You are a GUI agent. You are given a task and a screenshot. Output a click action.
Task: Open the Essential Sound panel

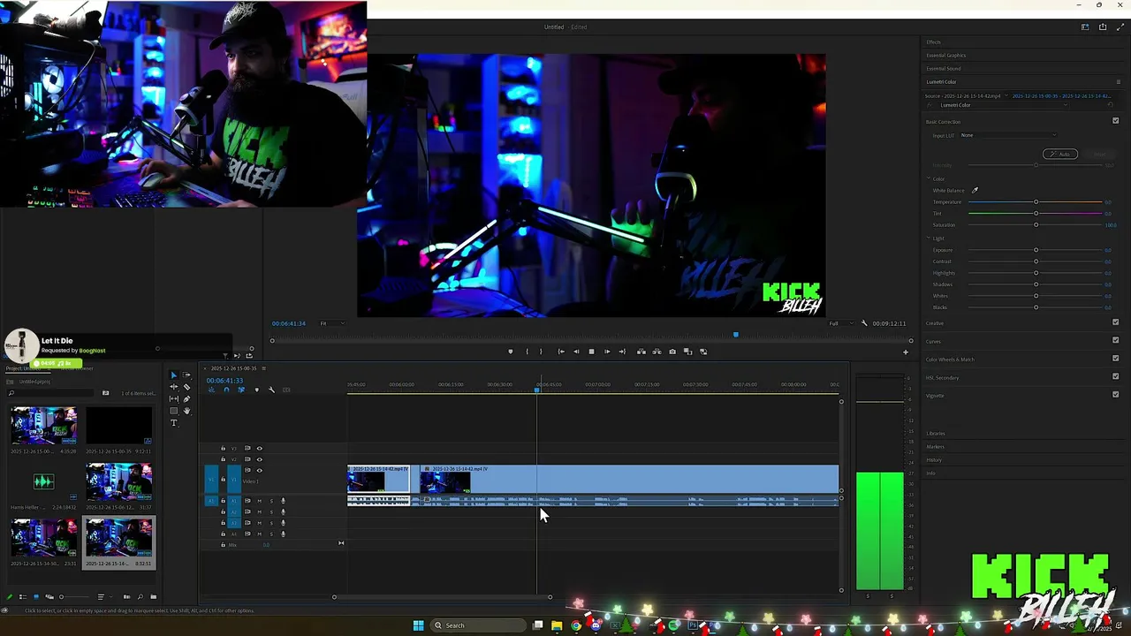pyautogui.click(x=943, y=69)
